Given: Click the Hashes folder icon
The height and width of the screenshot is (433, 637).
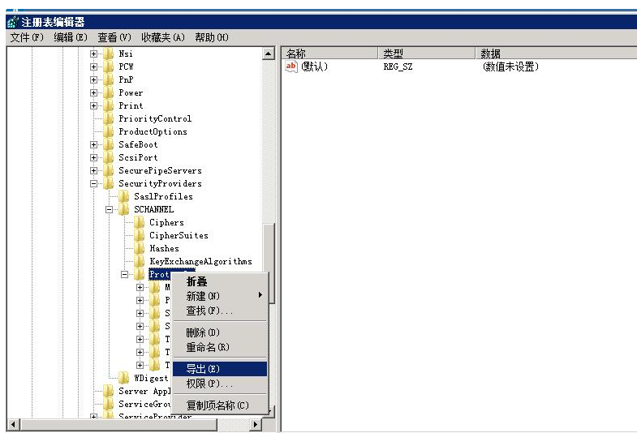Looking at the screenshot, I should [140, 248].
